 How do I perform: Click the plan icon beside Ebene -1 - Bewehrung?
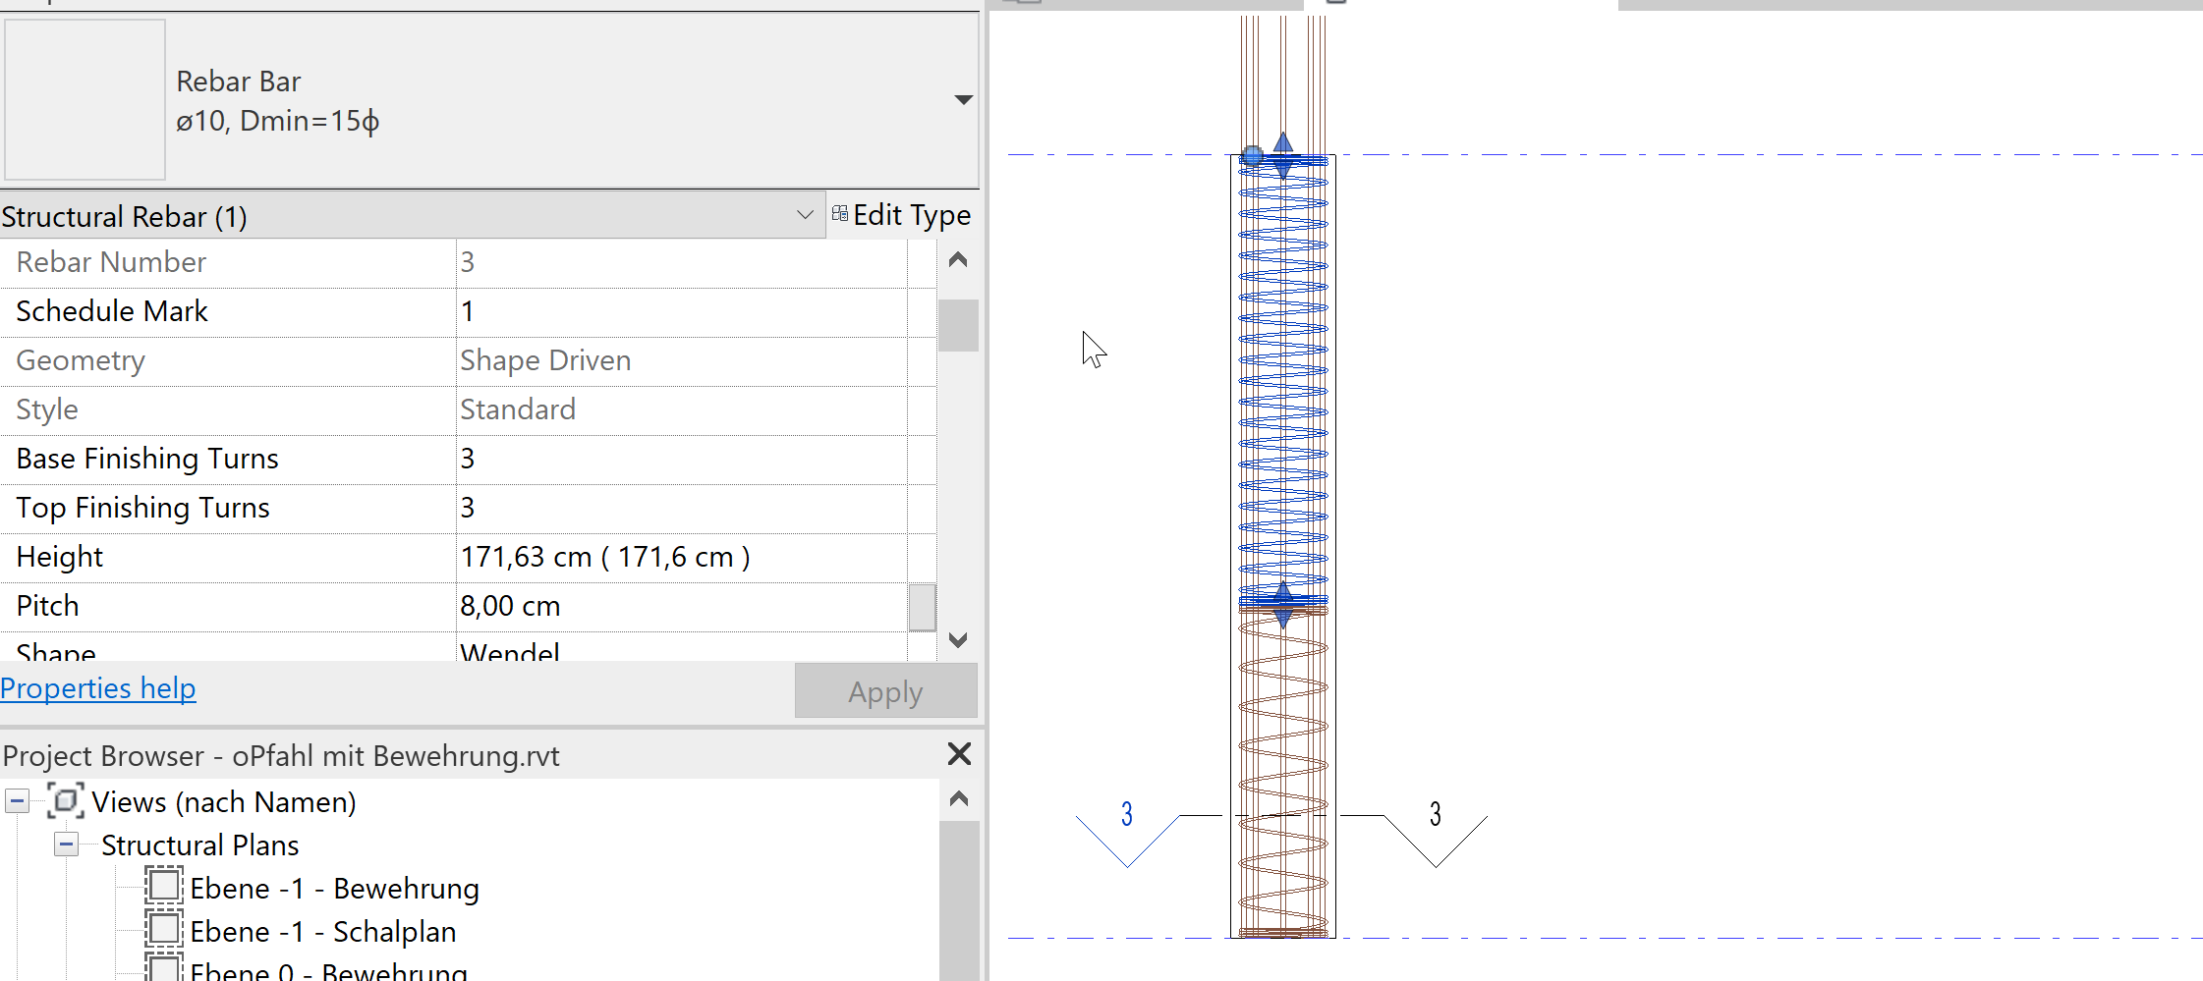[163, 886]
